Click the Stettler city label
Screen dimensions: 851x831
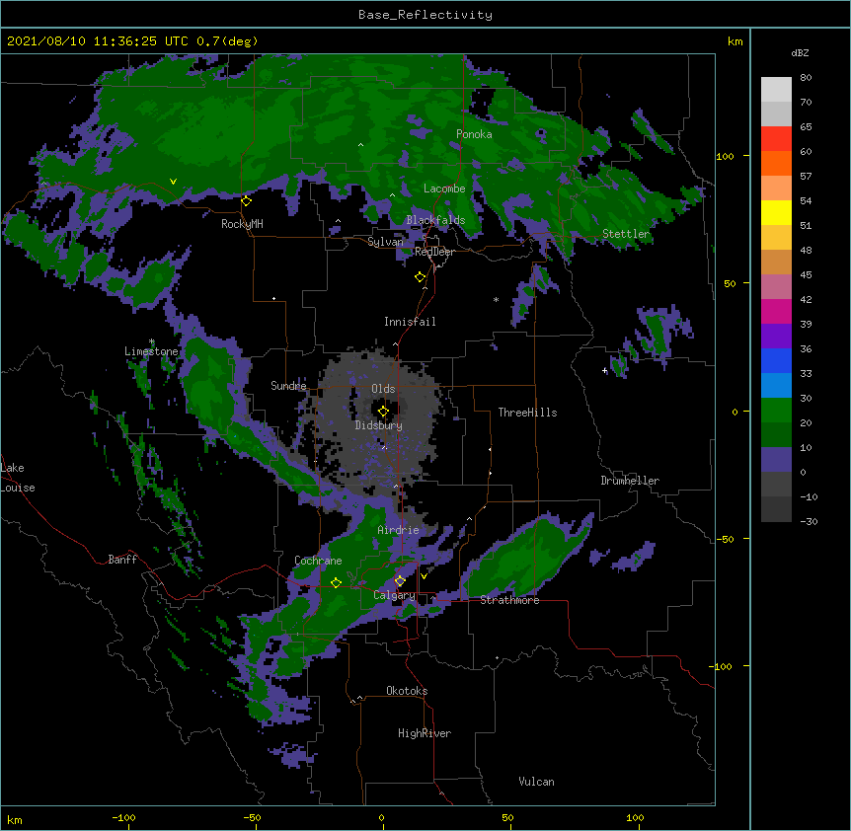tap(626, 234)
